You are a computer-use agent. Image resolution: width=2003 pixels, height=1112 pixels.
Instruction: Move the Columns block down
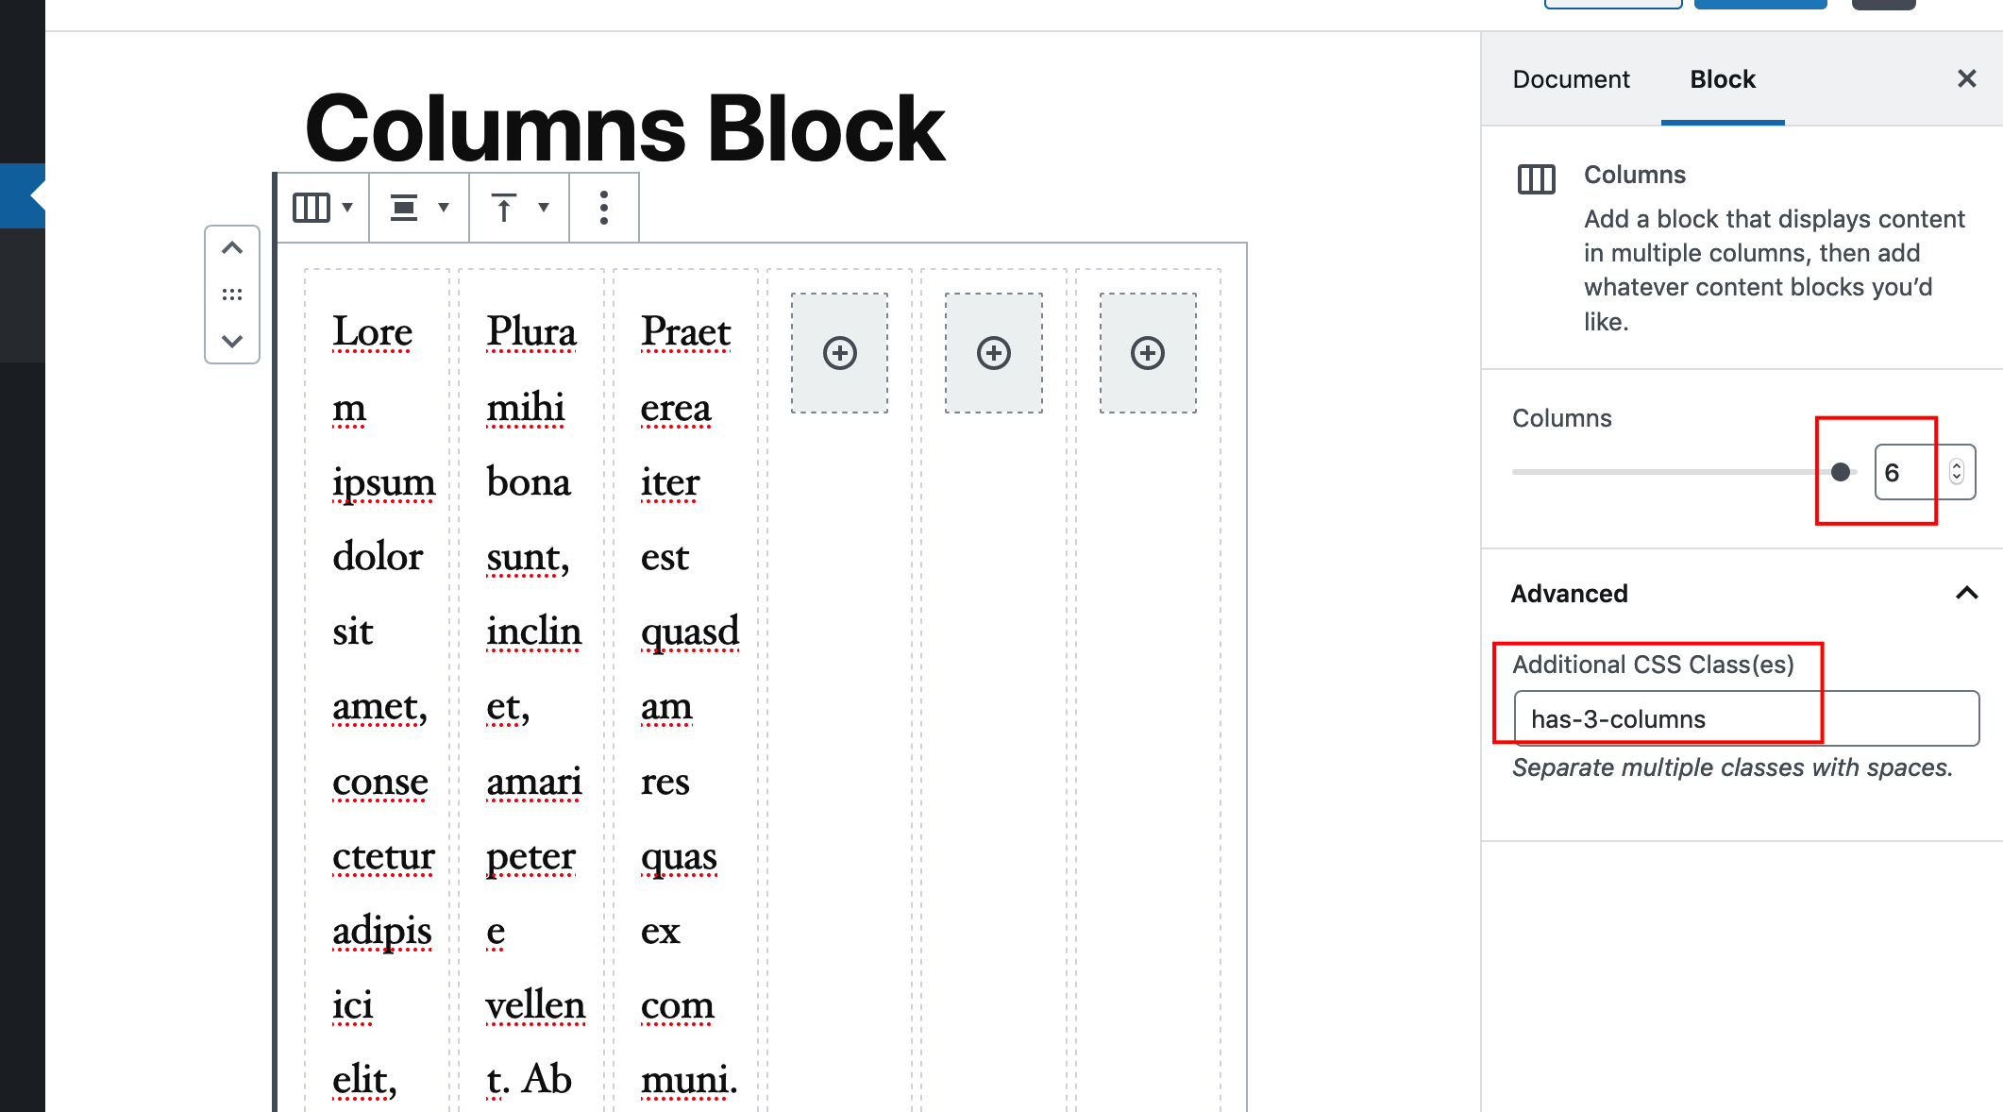coord(232,341)
